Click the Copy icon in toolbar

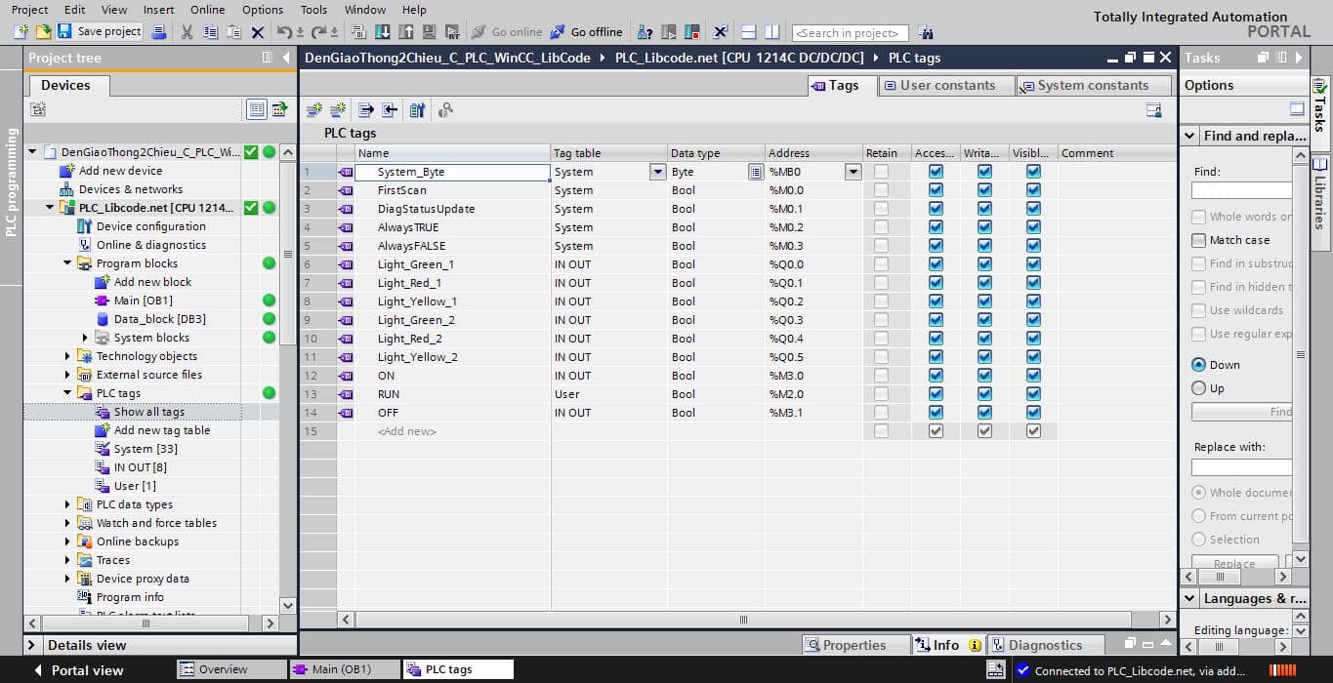(210, 32)
